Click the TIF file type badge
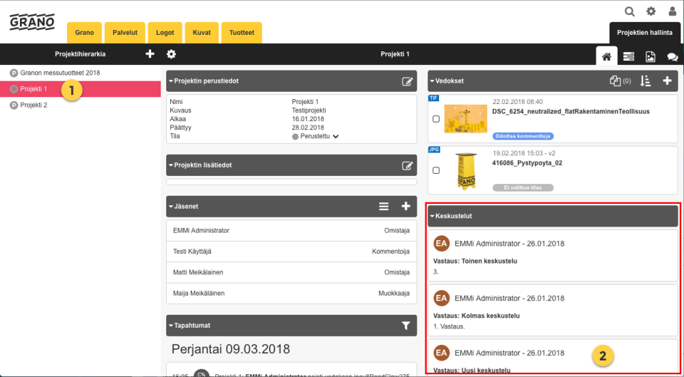684x377 pixels. [x=434, y=98]
